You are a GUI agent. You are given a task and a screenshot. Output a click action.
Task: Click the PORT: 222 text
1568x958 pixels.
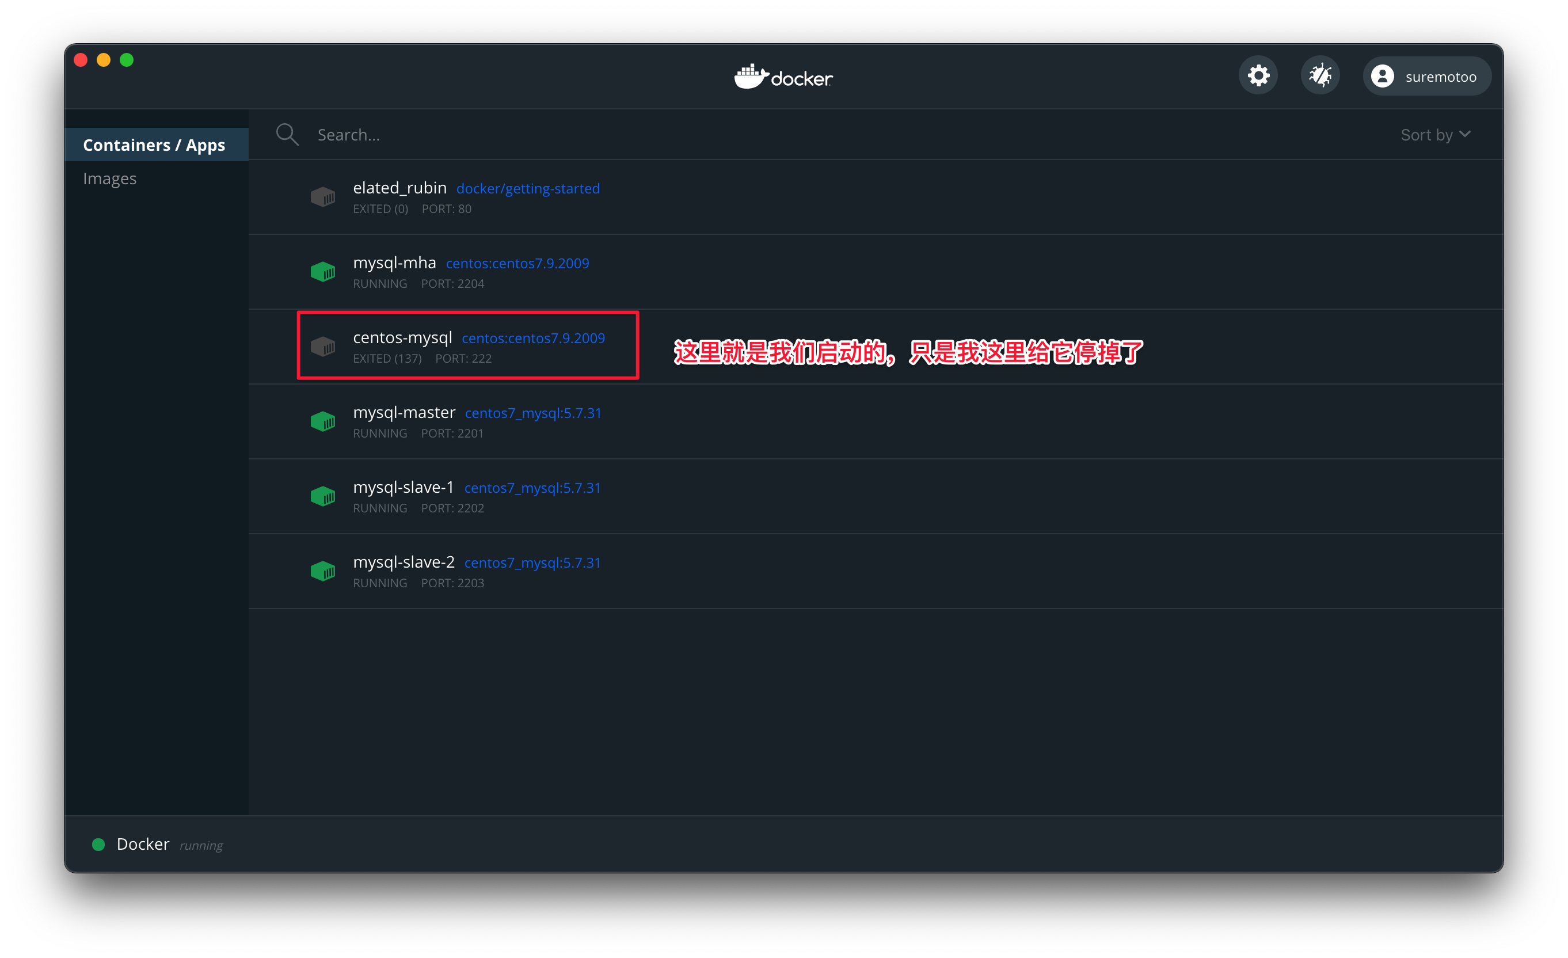[x=463, y=358]
